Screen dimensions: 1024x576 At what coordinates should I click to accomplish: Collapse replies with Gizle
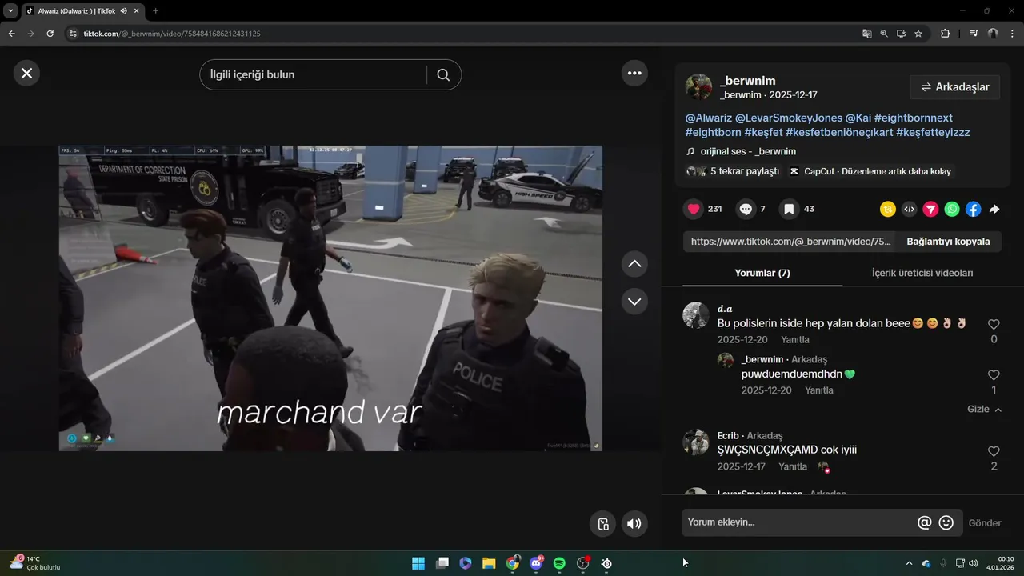(x=984, y=409)
